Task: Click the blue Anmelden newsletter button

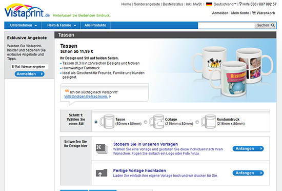Action: click(x=30, y=74)
